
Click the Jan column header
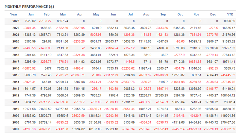[x=31, y=14]
